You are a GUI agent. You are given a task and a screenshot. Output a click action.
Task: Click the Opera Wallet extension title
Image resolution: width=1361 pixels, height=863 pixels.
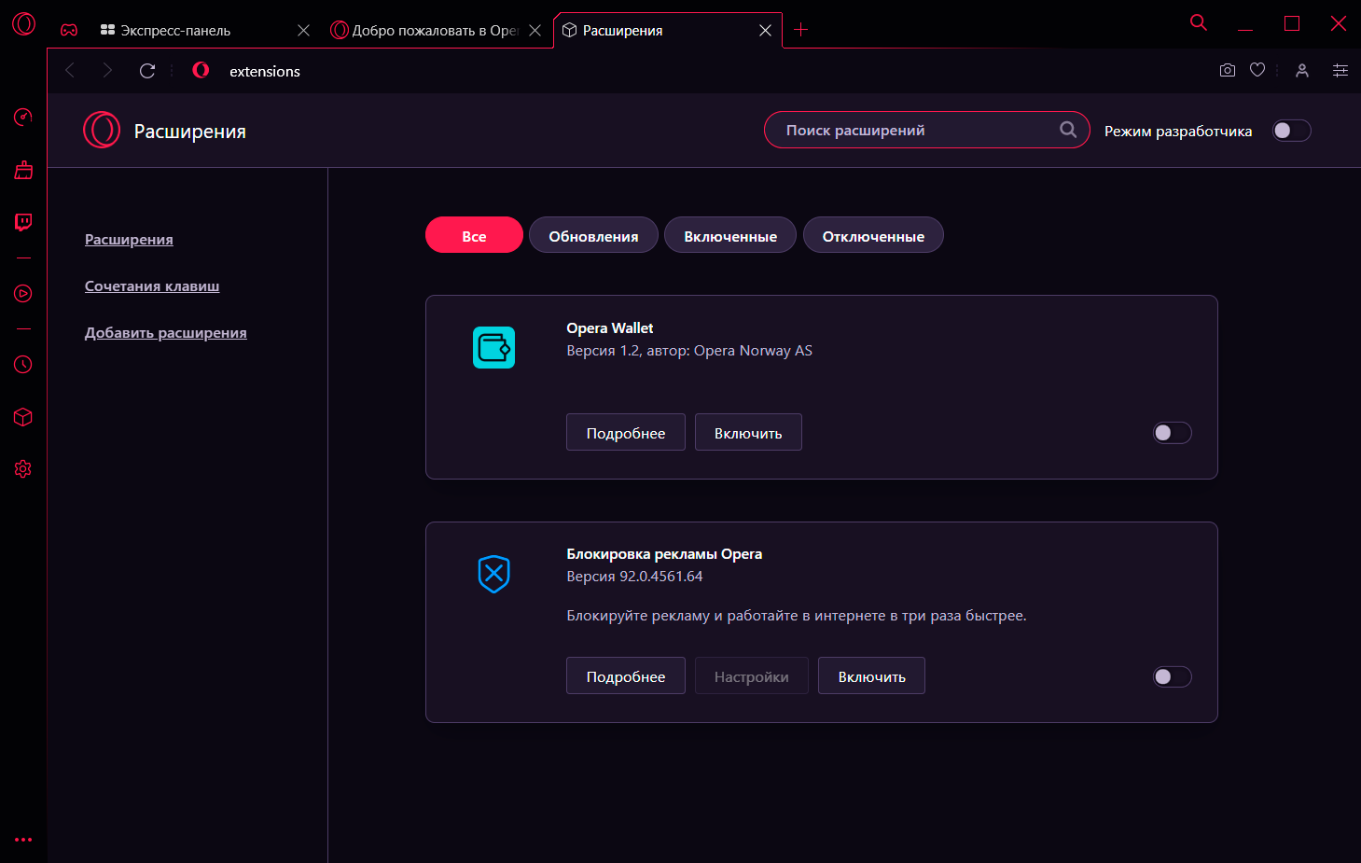coord(610,328)
